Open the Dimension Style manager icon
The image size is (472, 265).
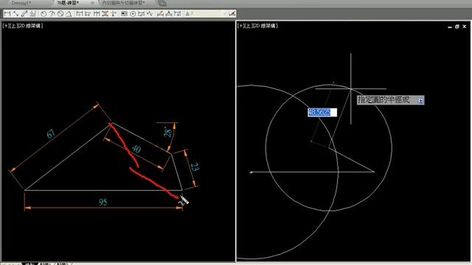point(232,14)
